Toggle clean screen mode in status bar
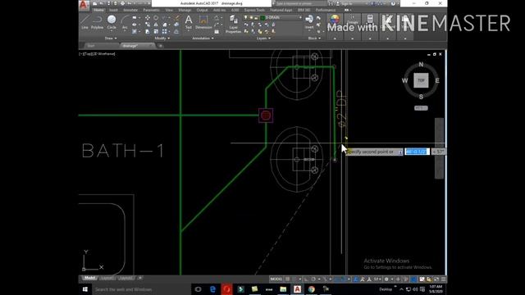The image size is (525, 295). click(436, 279)
